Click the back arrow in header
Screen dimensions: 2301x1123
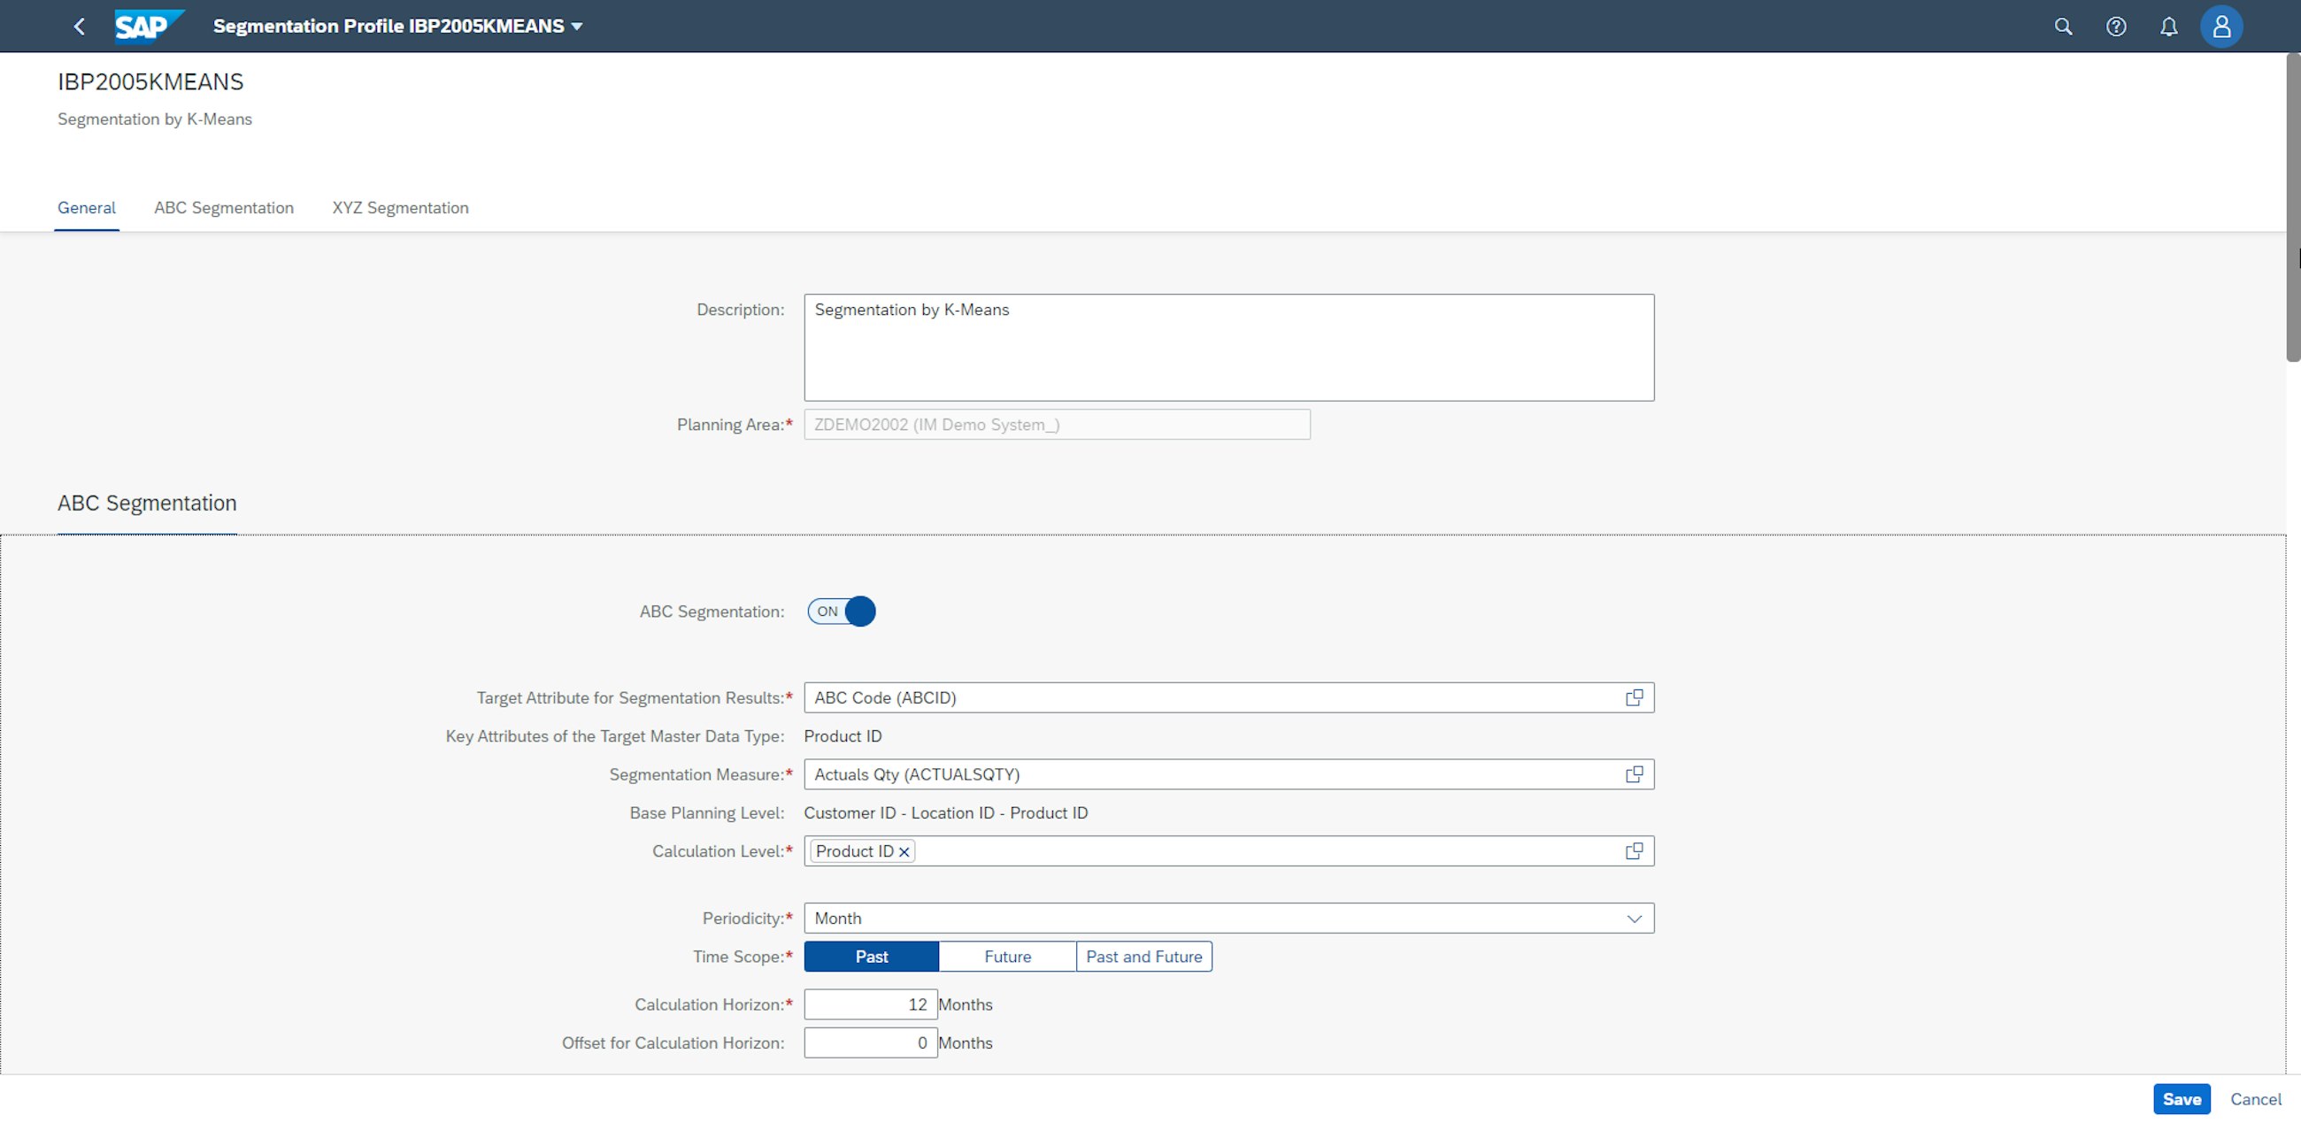point(80,27)
